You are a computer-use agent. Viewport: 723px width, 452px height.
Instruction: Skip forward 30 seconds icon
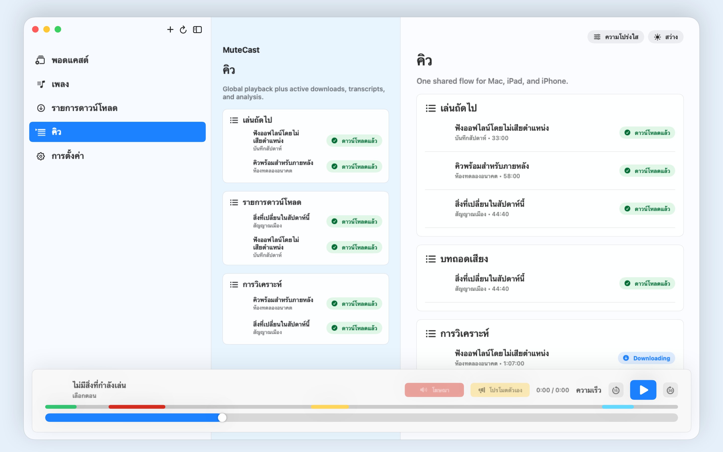tap(670, 390)
